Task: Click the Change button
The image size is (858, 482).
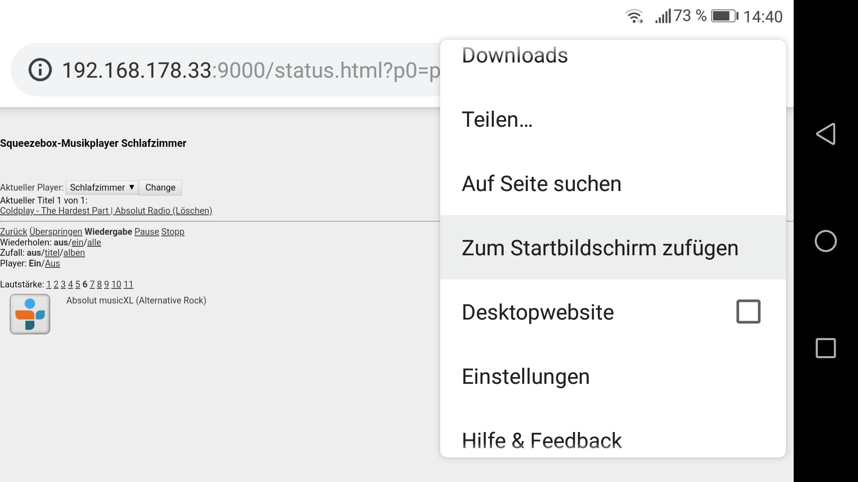Action: (160, 187)
